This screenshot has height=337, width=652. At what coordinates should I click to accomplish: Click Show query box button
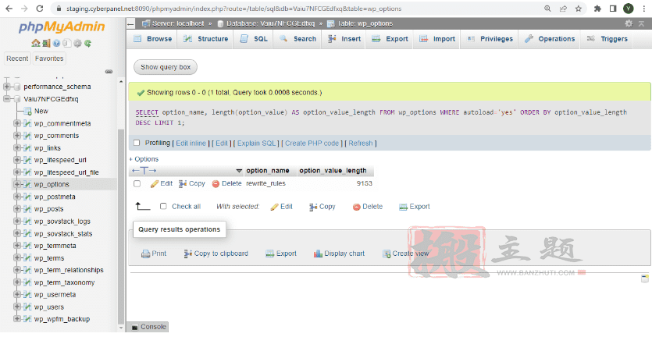[166, 67]
